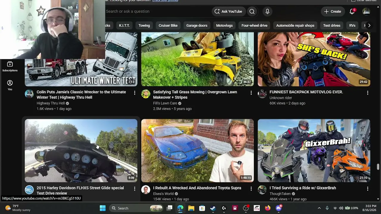Select the Motovlogs chip
Screen dimensions: 381x214
pos(224,26)
